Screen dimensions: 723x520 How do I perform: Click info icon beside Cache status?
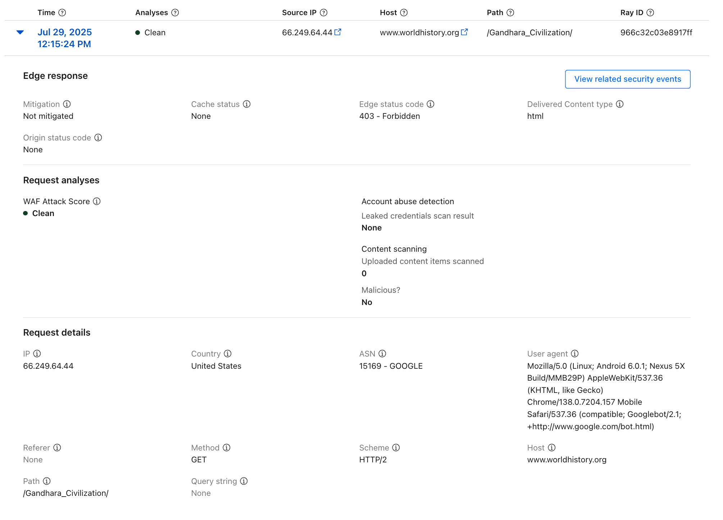point(247,104)
